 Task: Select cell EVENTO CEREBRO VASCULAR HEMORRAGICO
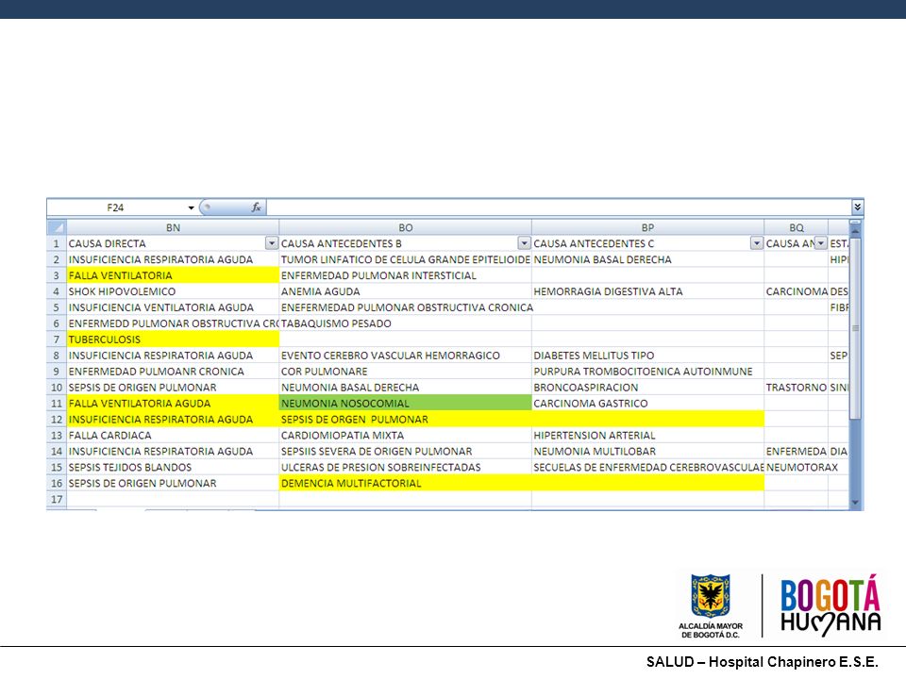(x=405, y=356)
